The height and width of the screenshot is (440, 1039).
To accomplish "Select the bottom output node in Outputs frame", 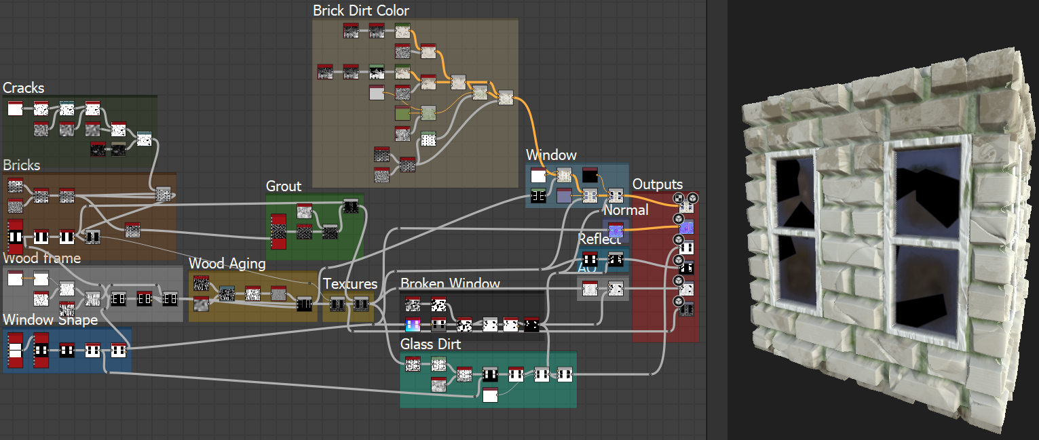I will (x=687, y=309).
